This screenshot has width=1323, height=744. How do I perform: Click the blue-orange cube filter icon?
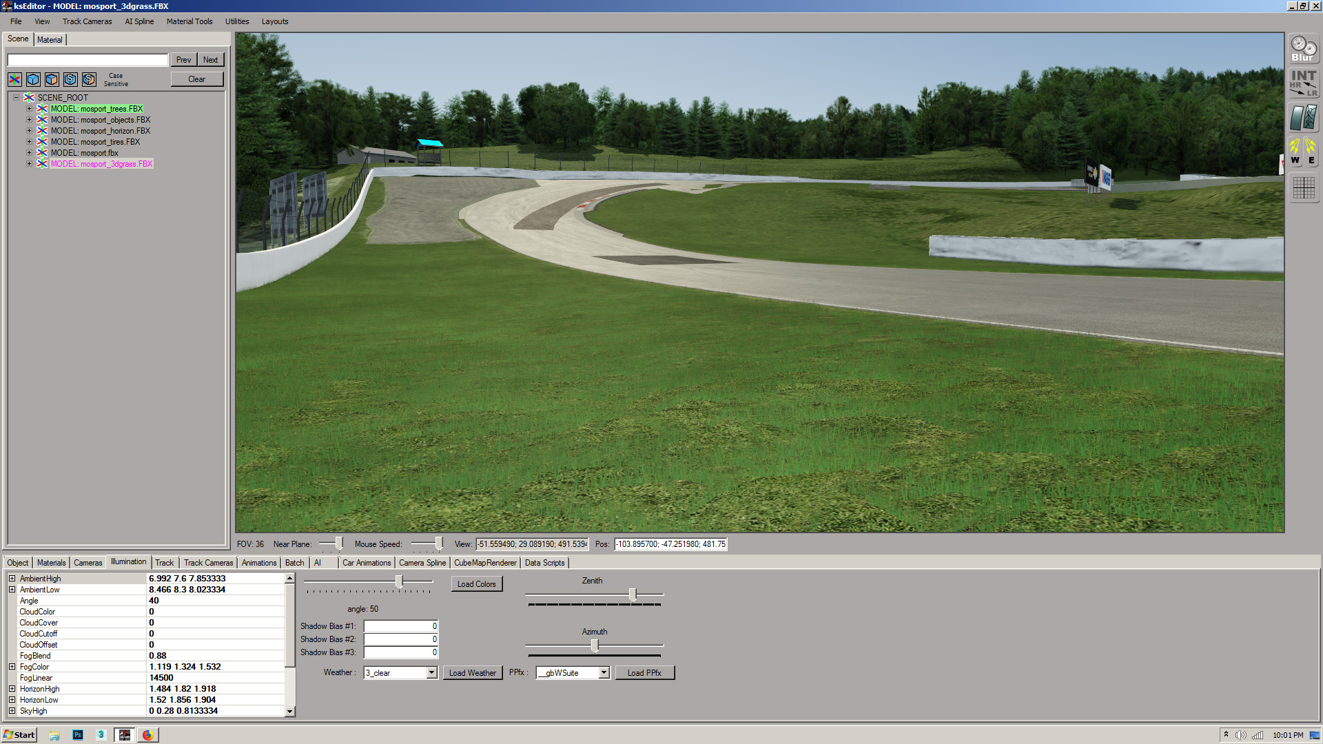point(52,79)
